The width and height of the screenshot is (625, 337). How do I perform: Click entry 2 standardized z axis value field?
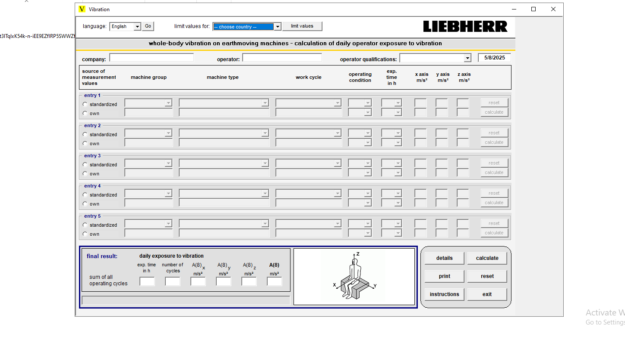point(463,133)
